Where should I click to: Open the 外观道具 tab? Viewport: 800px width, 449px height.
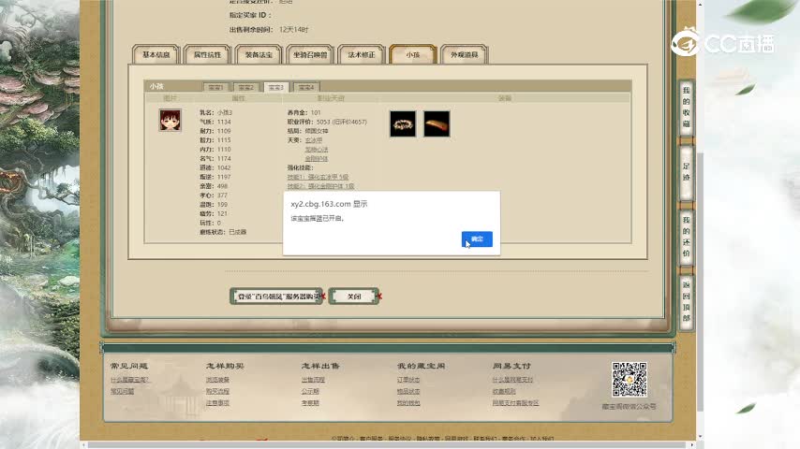[465, 54]
